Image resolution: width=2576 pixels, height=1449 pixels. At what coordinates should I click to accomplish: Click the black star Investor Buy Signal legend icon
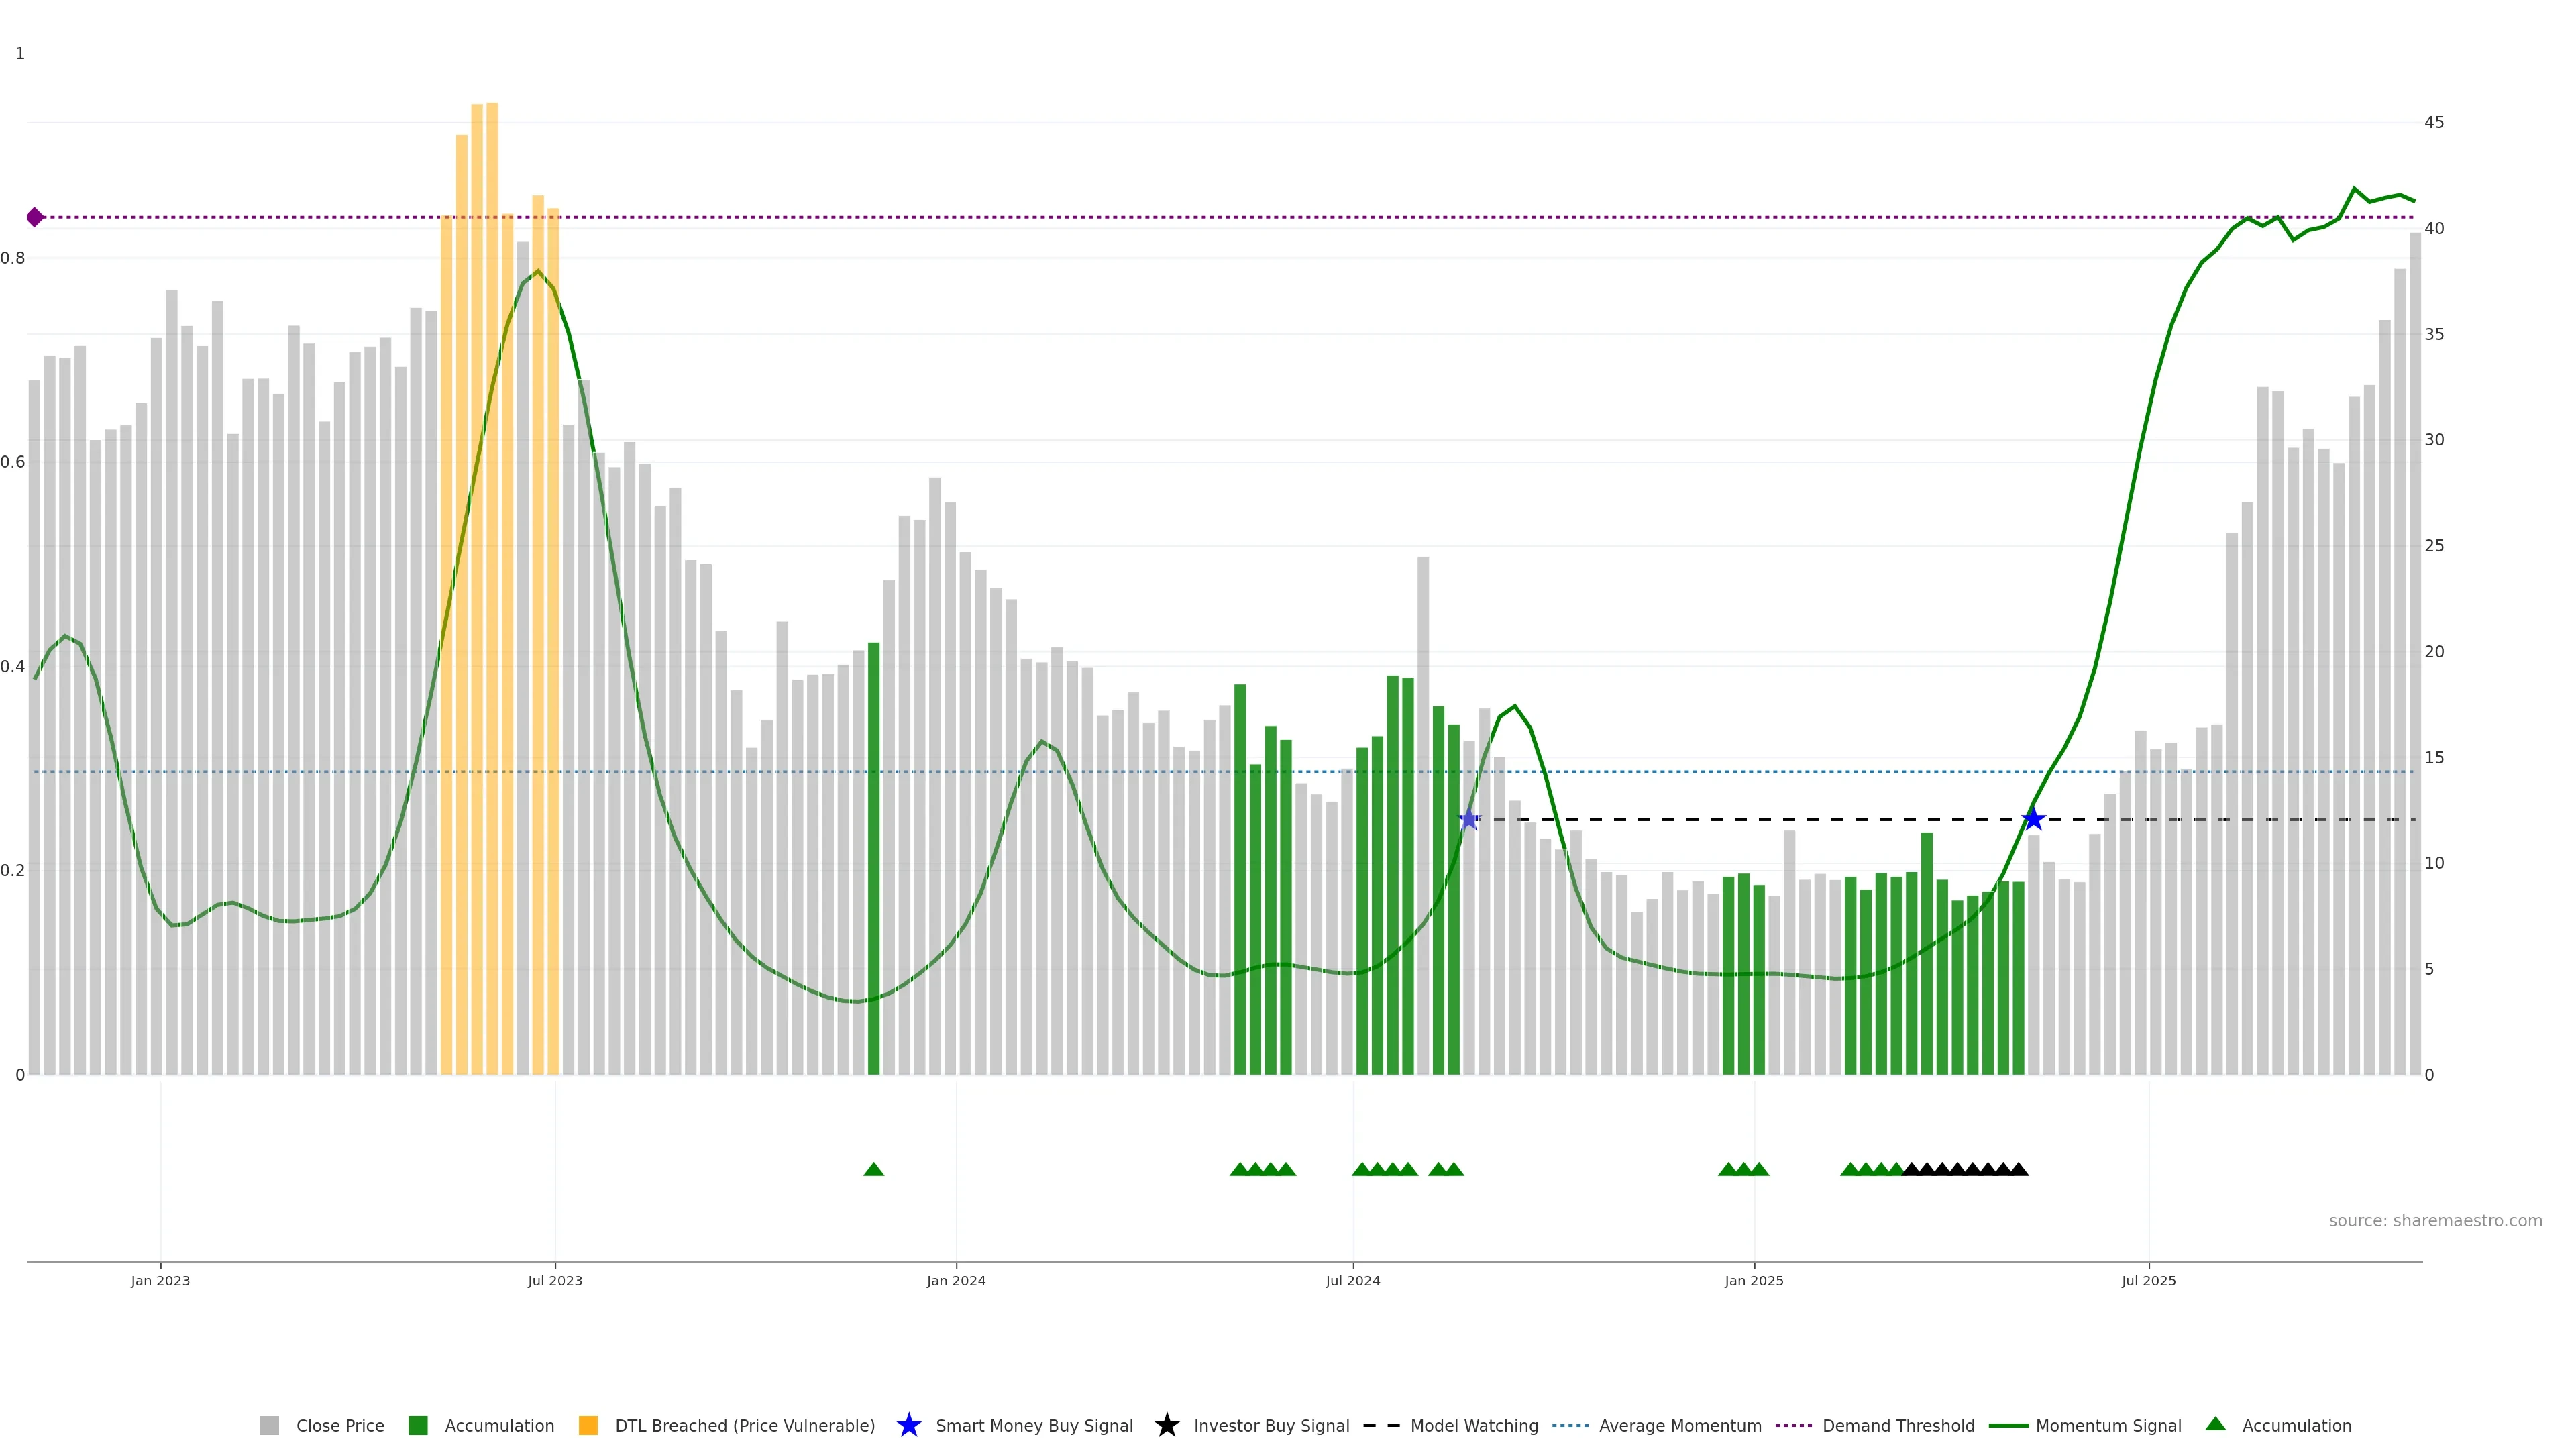1166,1425
